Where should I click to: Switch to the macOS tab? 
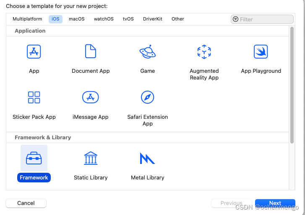(x=77, y=19)
